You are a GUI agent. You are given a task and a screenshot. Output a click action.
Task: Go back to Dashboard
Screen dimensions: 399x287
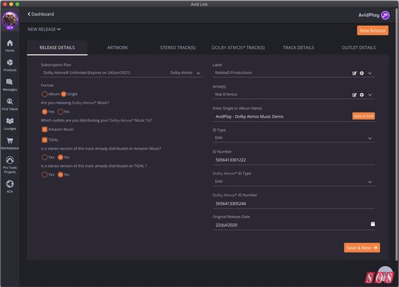pyautogui.click(x=41, y=14)
